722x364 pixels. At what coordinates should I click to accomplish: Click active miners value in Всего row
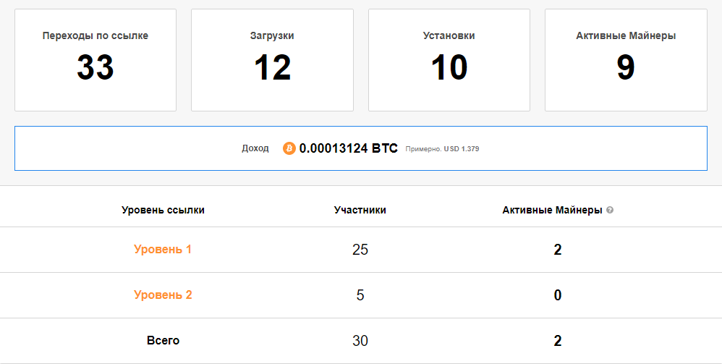tap(558, 342)
